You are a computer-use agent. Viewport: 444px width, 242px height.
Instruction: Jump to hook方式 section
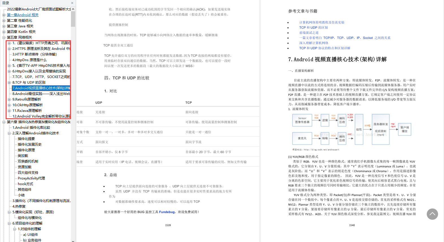click(25, 184)
